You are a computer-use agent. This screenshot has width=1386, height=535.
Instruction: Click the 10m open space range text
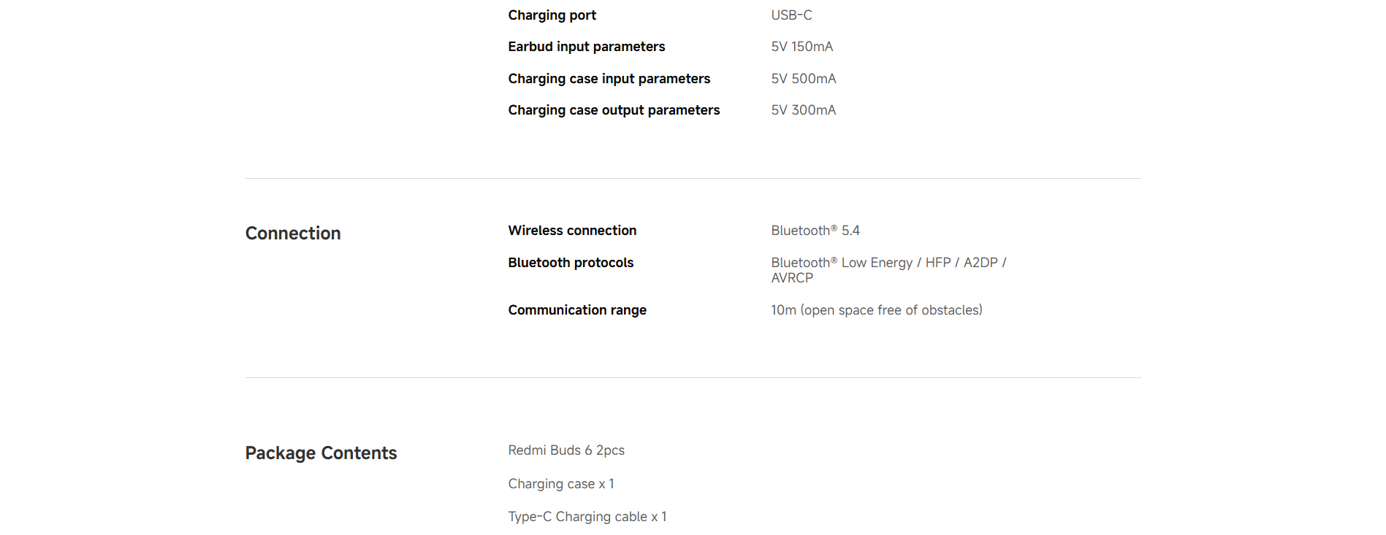[877, 310]
